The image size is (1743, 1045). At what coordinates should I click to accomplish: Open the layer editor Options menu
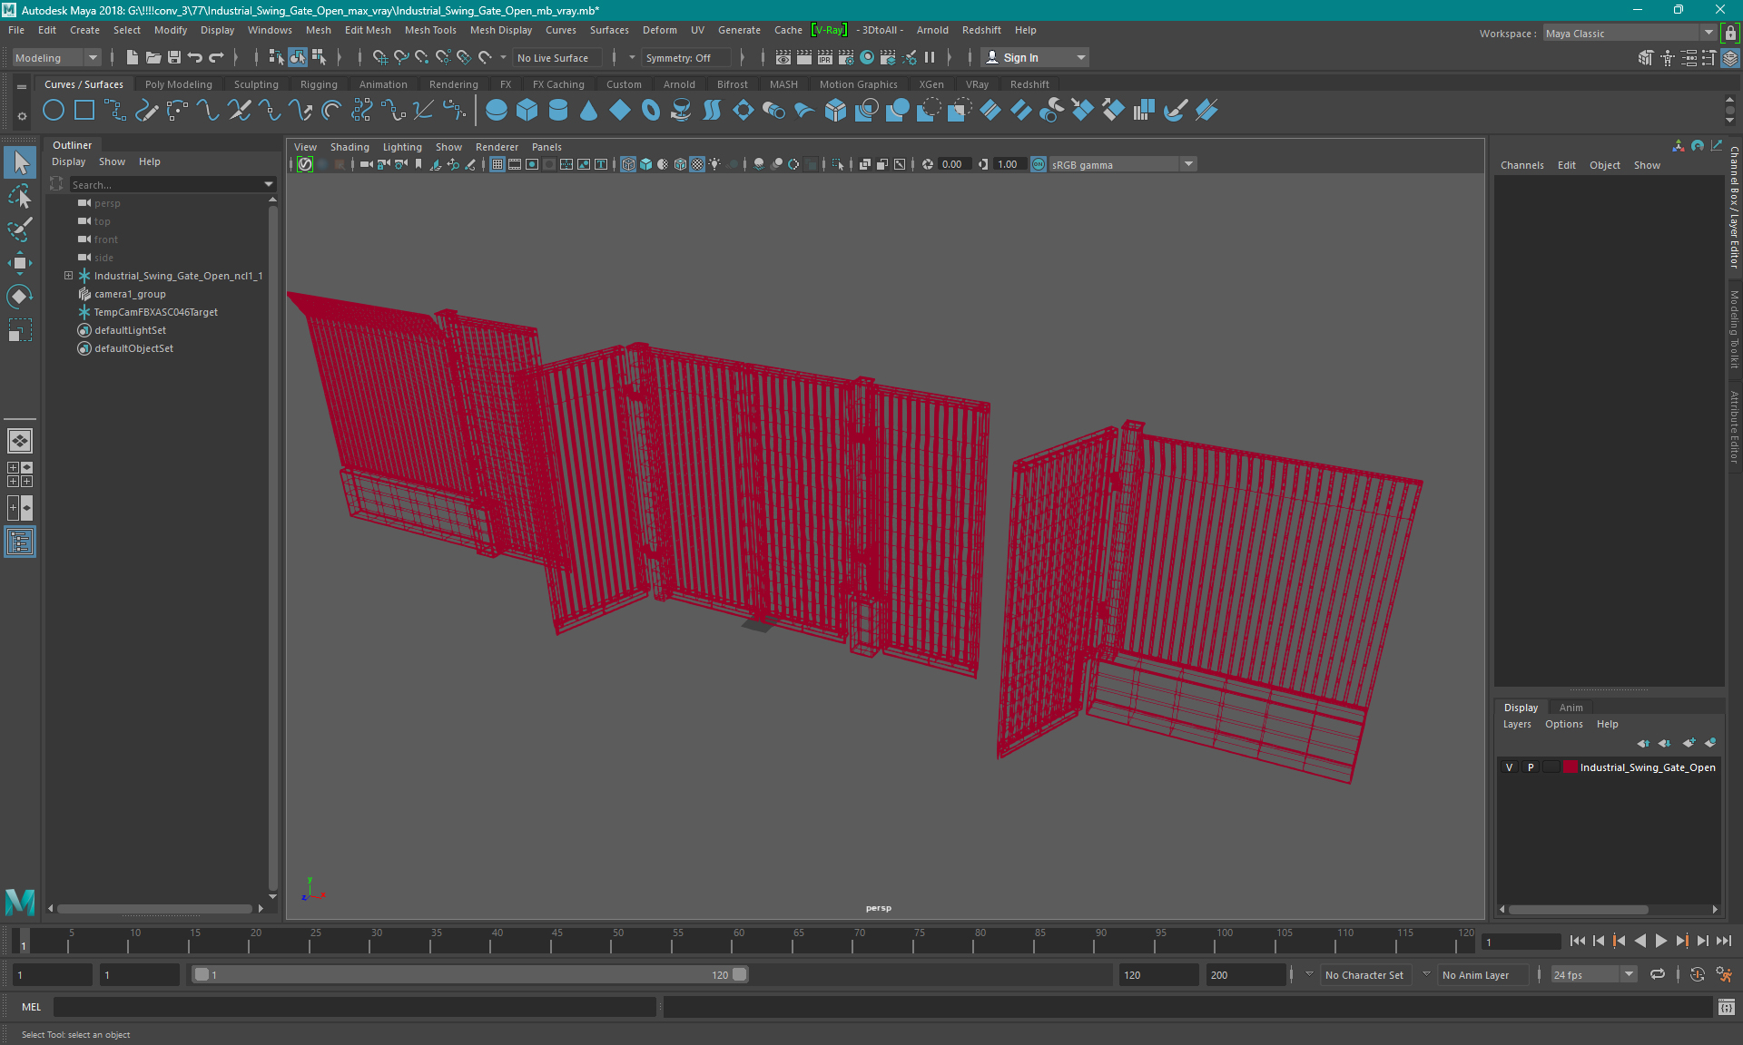click(x=1563, y=724)
